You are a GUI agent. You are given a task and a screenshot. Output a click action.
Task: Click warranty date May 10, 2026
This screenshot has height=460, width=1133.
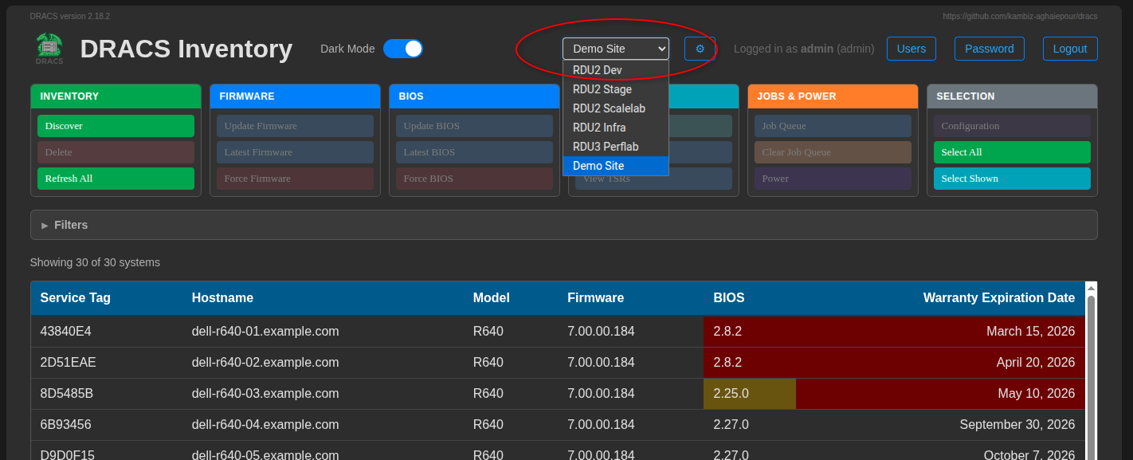pyautogui.click(x=1037, y=393)
